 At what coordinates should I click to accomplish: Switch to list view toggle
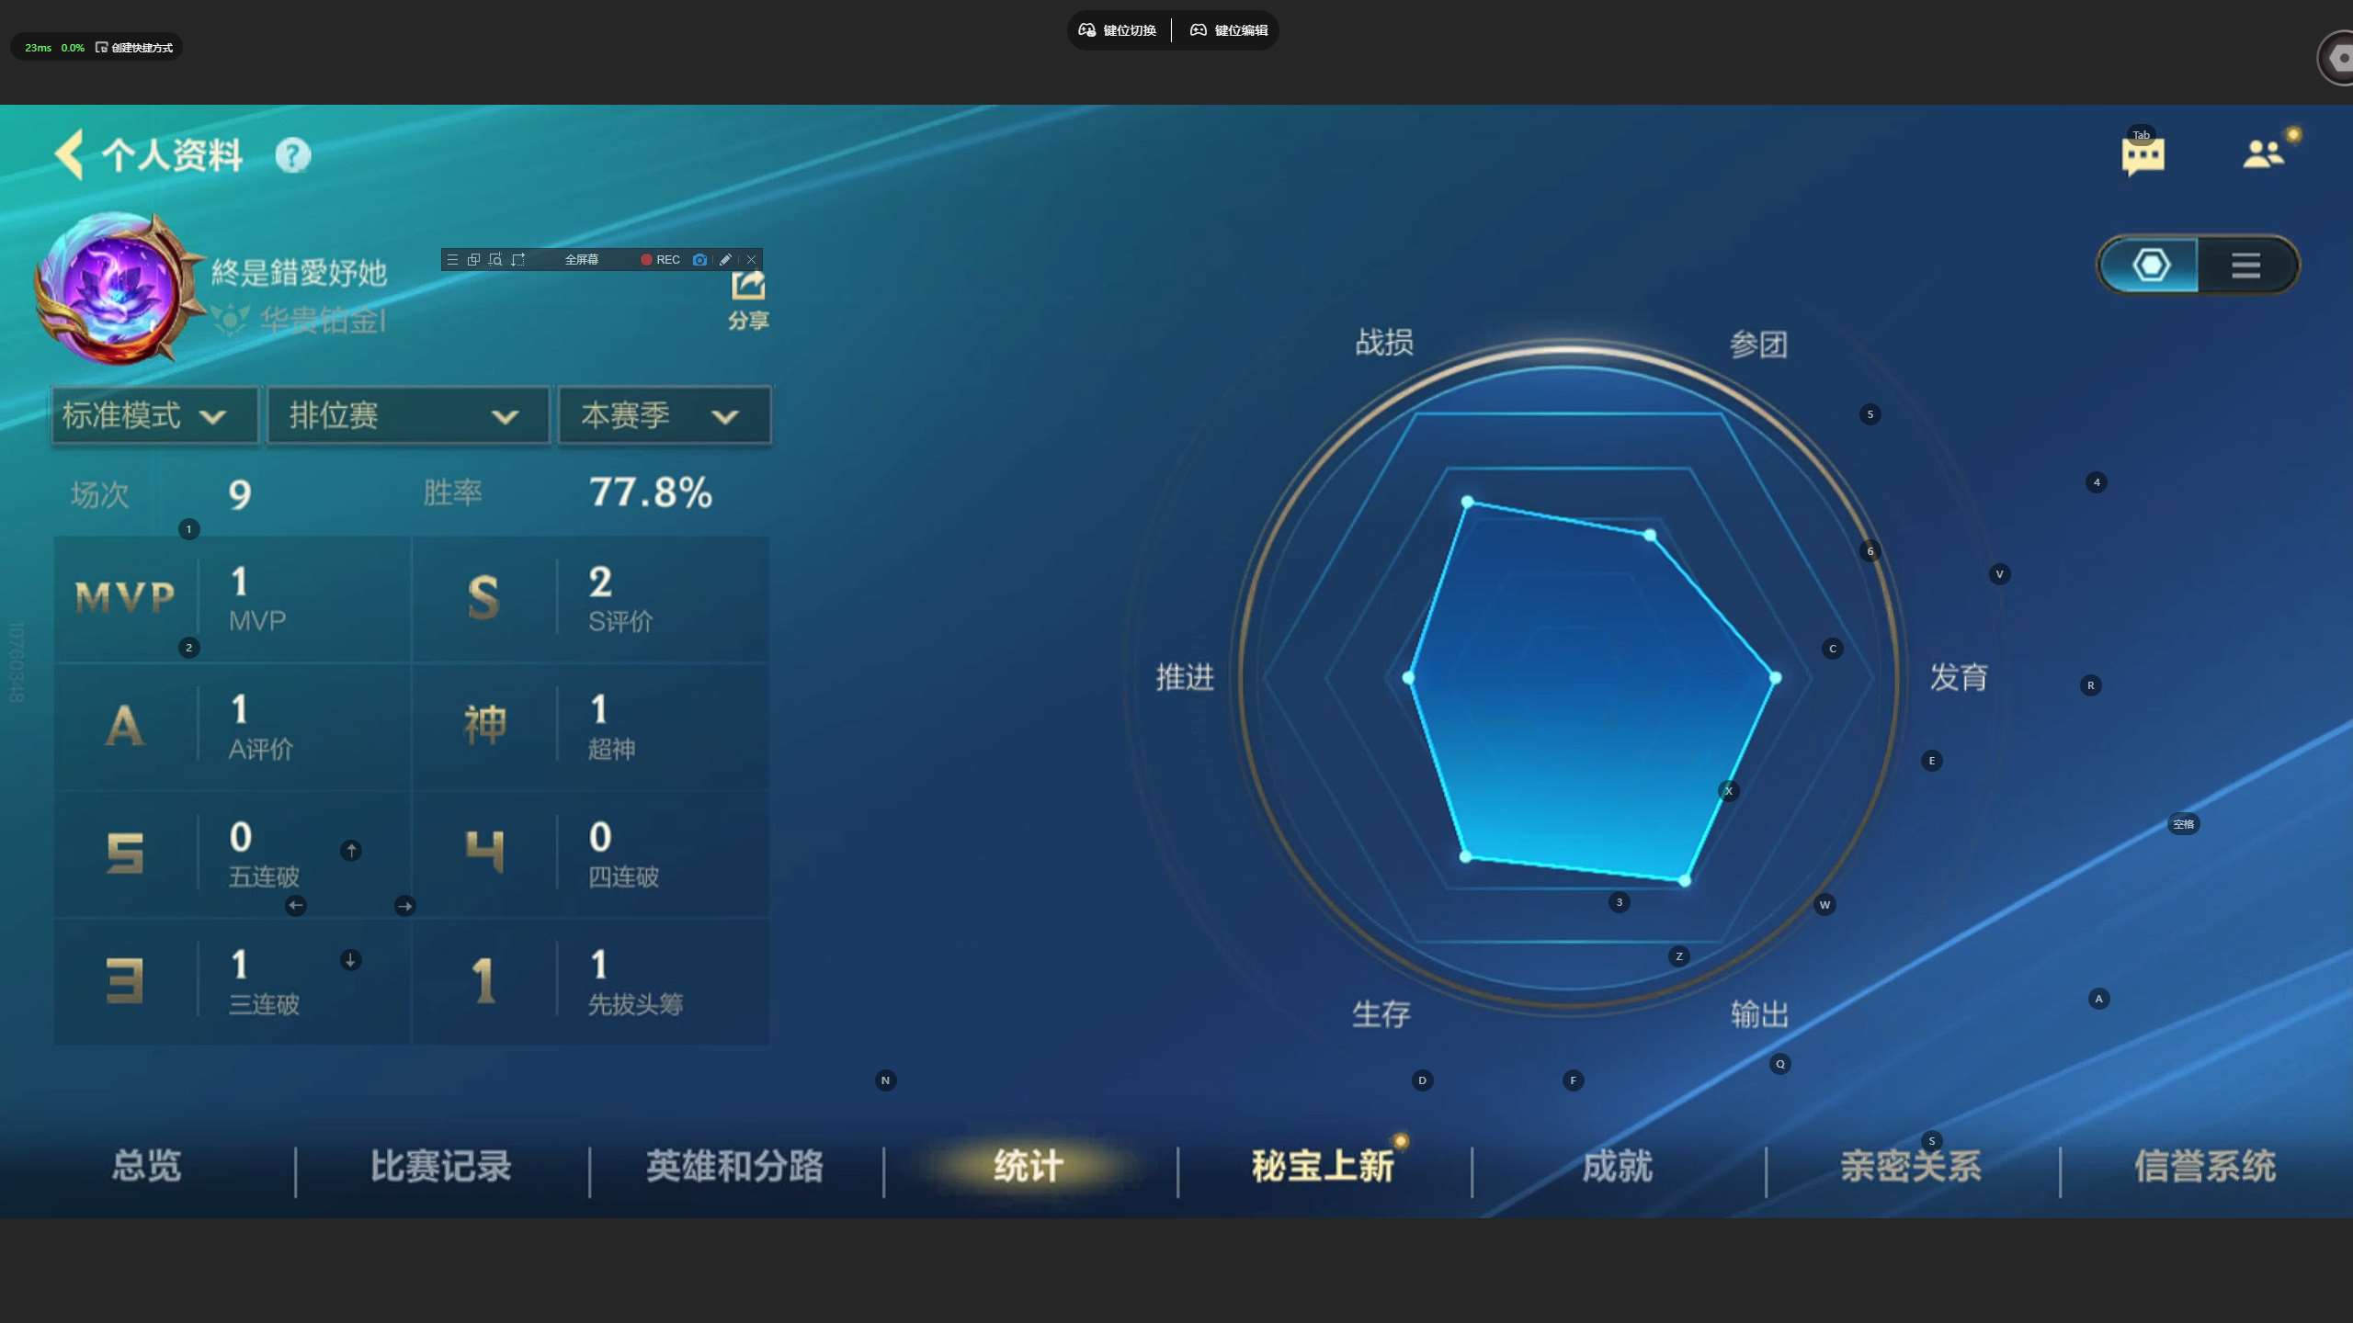point(2245,266)
